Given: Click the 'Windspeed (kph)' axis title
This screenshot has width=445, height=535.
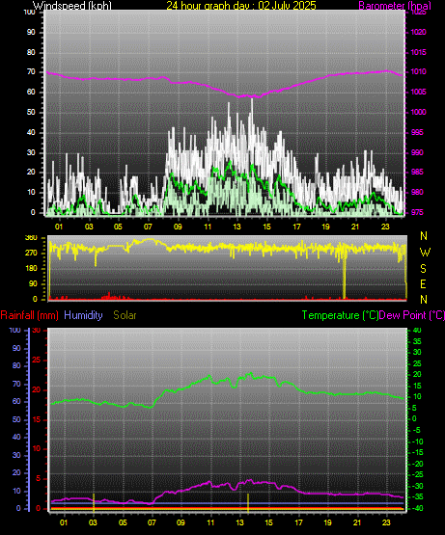Looking at the screenshot, I should (x=71, y=6).
